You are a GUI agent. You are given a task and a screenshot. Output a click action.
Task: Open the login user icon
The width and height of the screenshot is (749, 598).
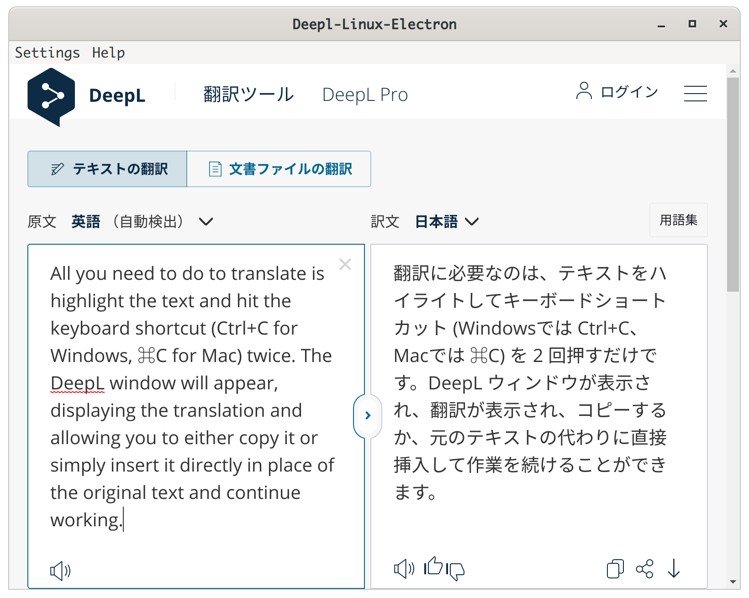point(584,91)
